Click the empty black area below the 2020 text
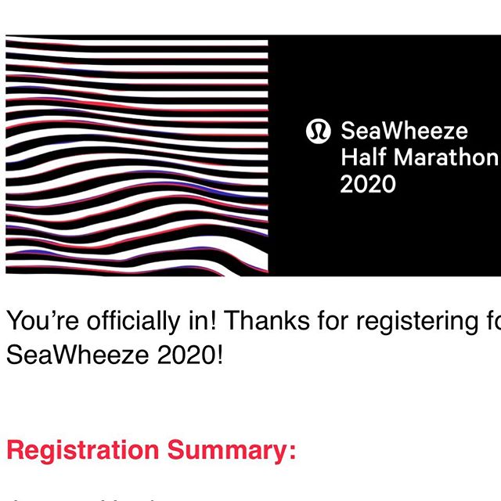The width and height of the screenshot is (501, 501). (x=384, y=235)
